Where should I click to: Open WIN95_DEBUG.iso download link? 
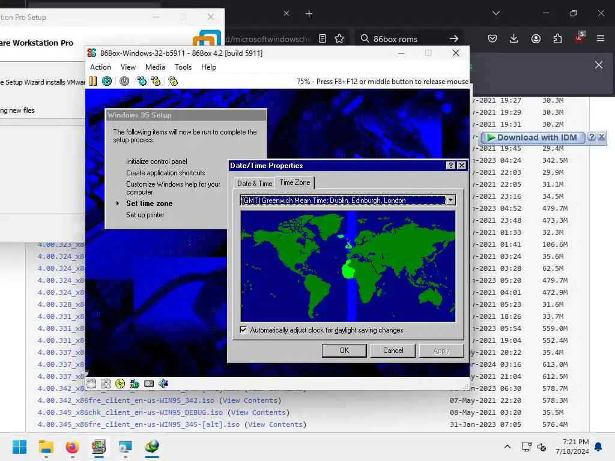tap(130, 412)
